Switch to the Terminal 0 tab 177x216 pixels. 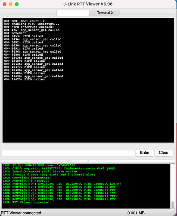pyautogui.click(x=105, y=13)
